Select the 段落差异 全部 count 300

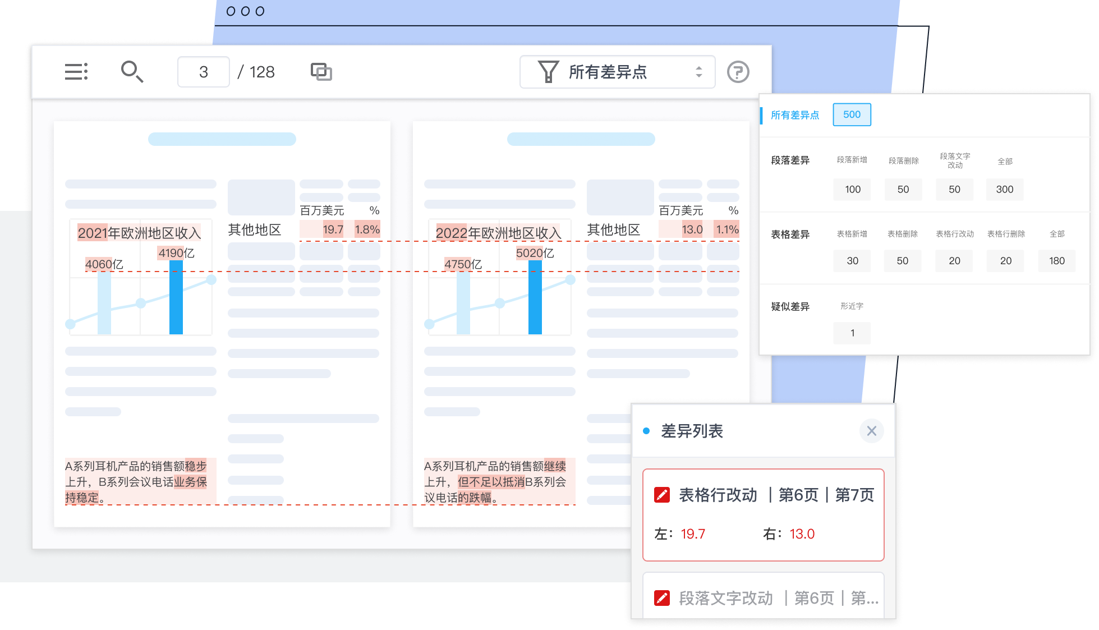[x=1004, y=190]
